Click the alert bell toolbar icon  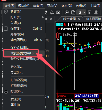pyautogui.click(x=52, y=13)
